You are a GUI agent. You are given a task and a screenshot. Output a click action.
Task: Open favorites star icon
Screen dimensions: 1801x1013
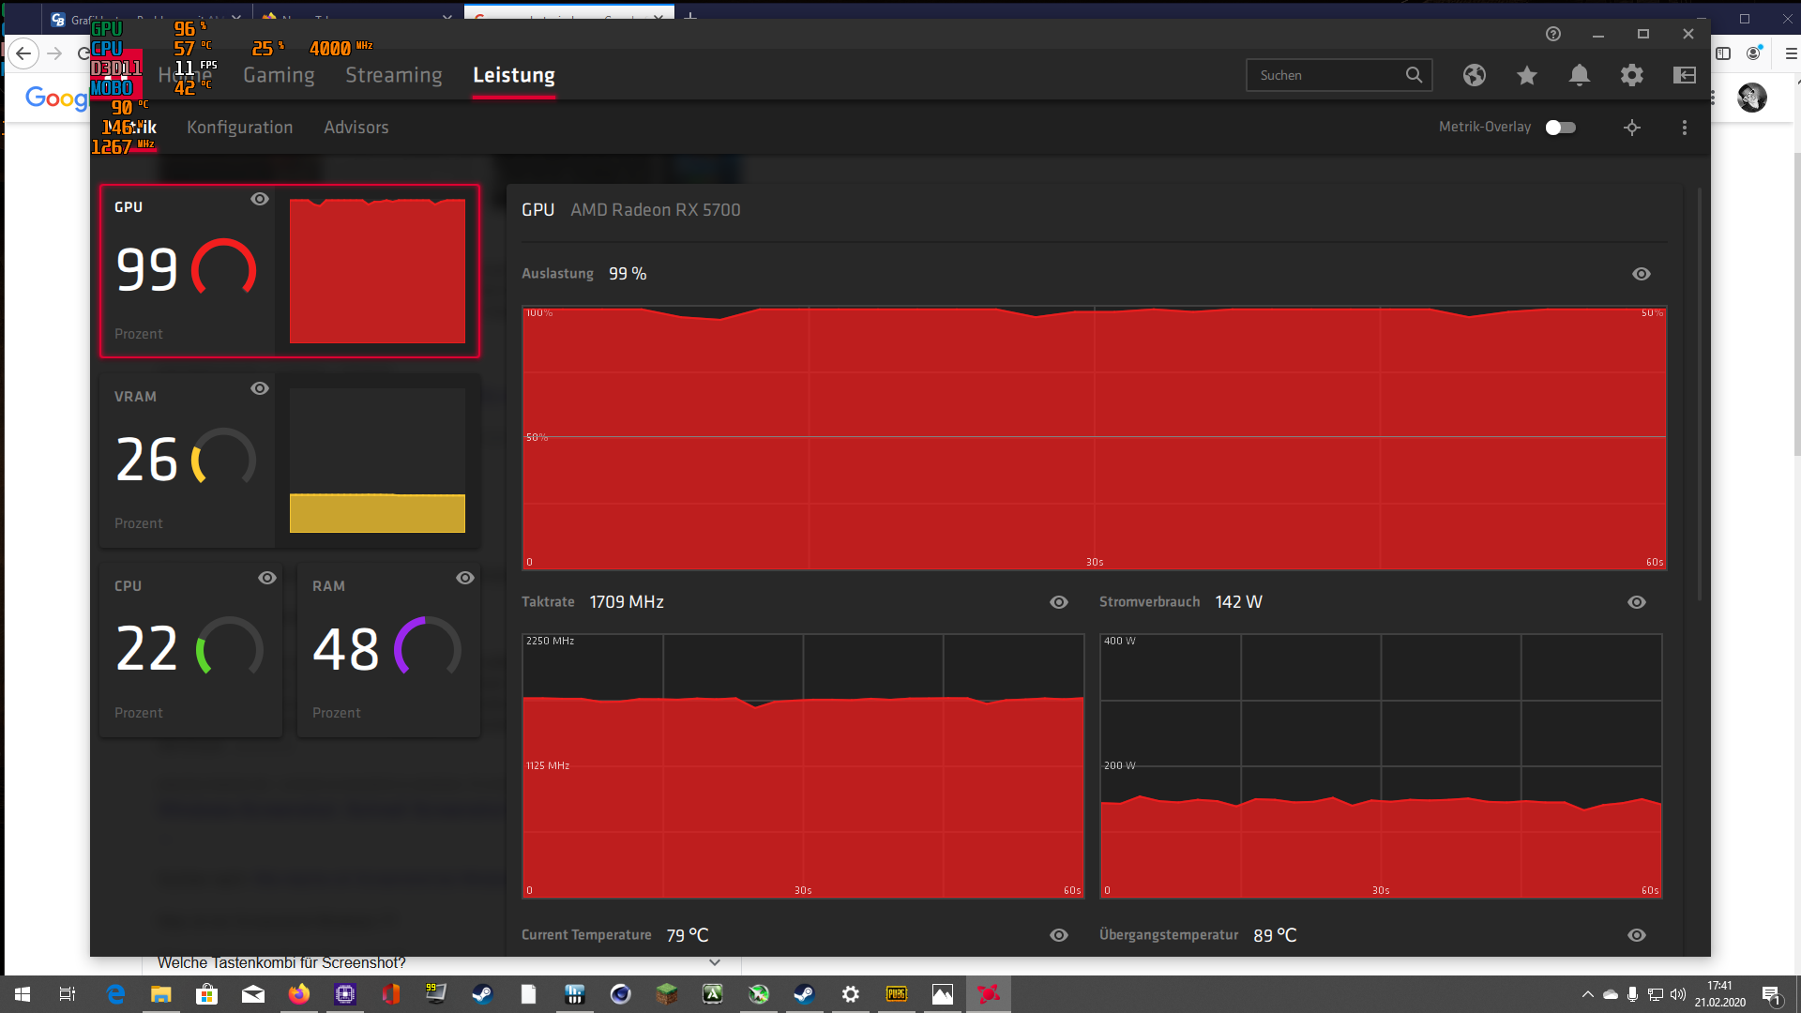(1526, 75)
